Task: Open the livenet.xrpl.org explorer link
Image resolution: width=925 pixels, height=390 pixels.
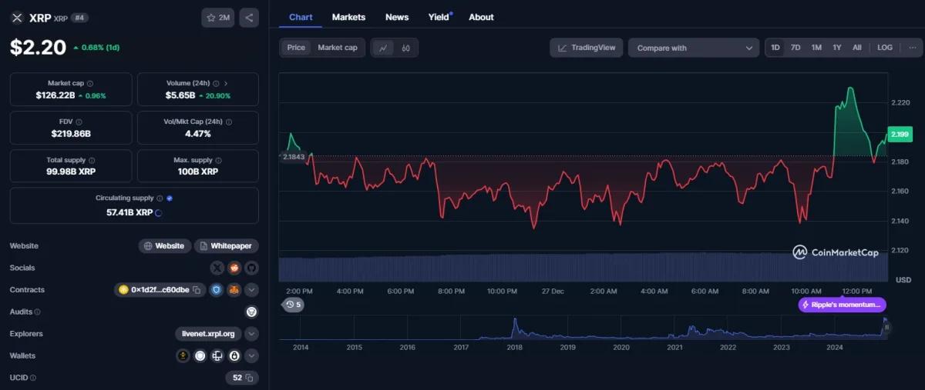Action: [208, 334]
